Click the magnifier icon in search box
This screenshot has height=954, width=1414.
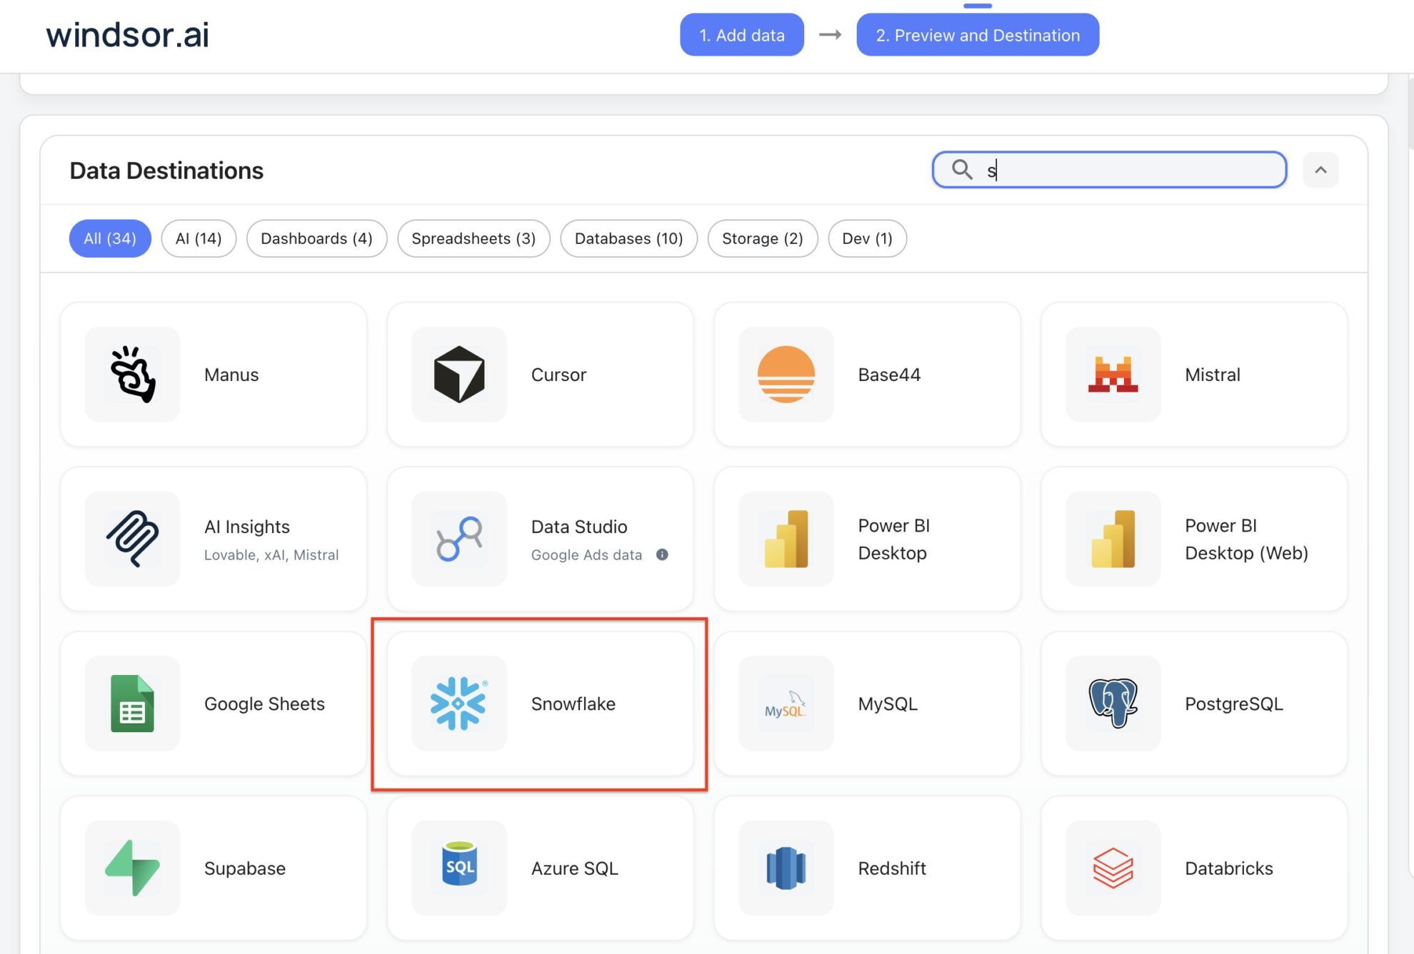(962, 169)
